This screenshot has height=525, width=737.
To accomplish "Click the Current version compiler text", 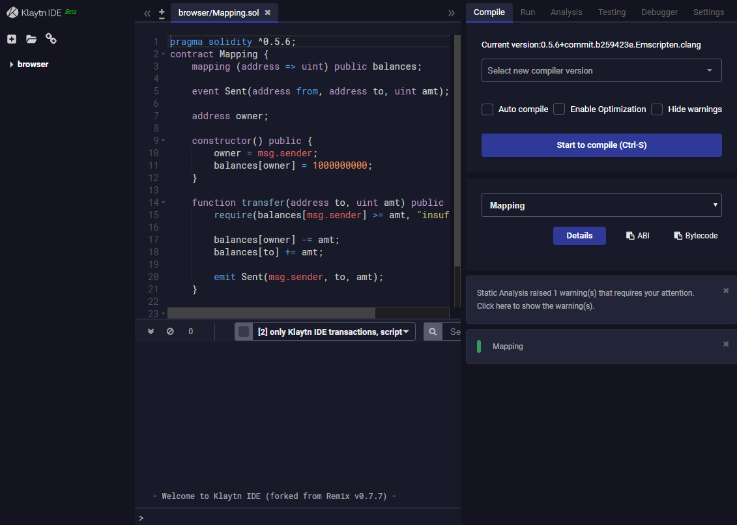I will point(591,45).
